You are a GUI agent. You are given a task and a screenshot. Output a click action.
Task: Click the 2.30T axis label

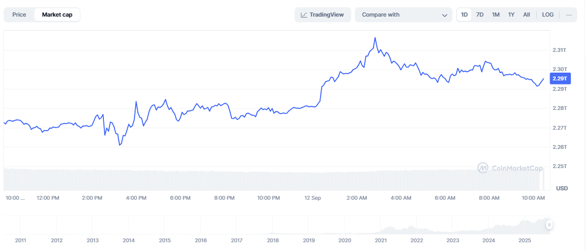coord(560,70)
